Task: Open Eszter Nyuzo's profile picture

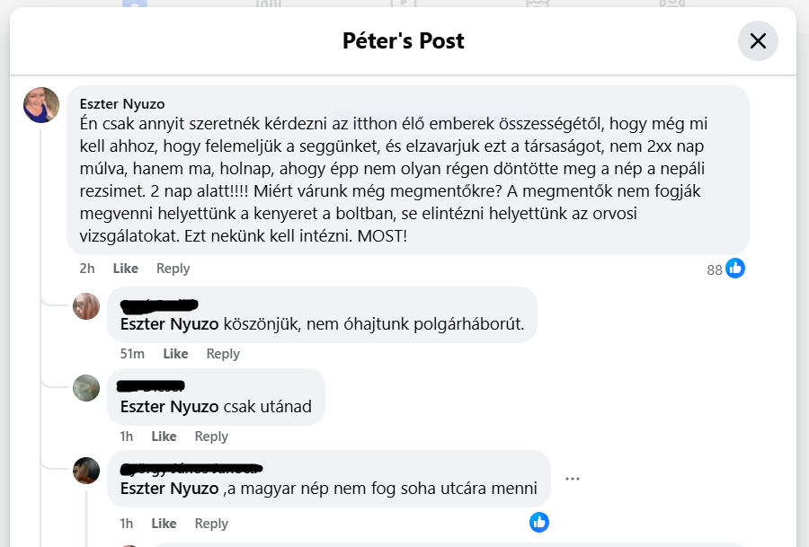Action: point(41,106)
